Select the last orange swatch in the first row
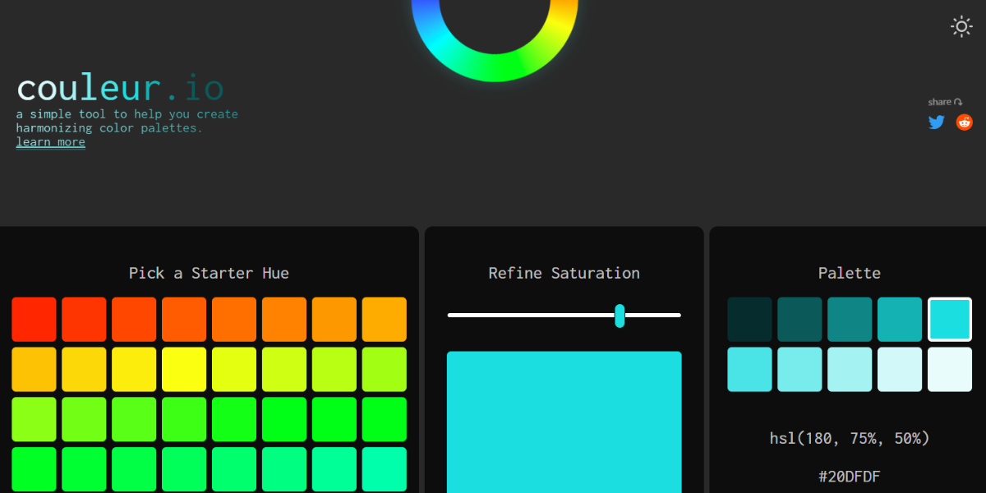Screen dimensions: 986x493 click(x=384, y=319)
